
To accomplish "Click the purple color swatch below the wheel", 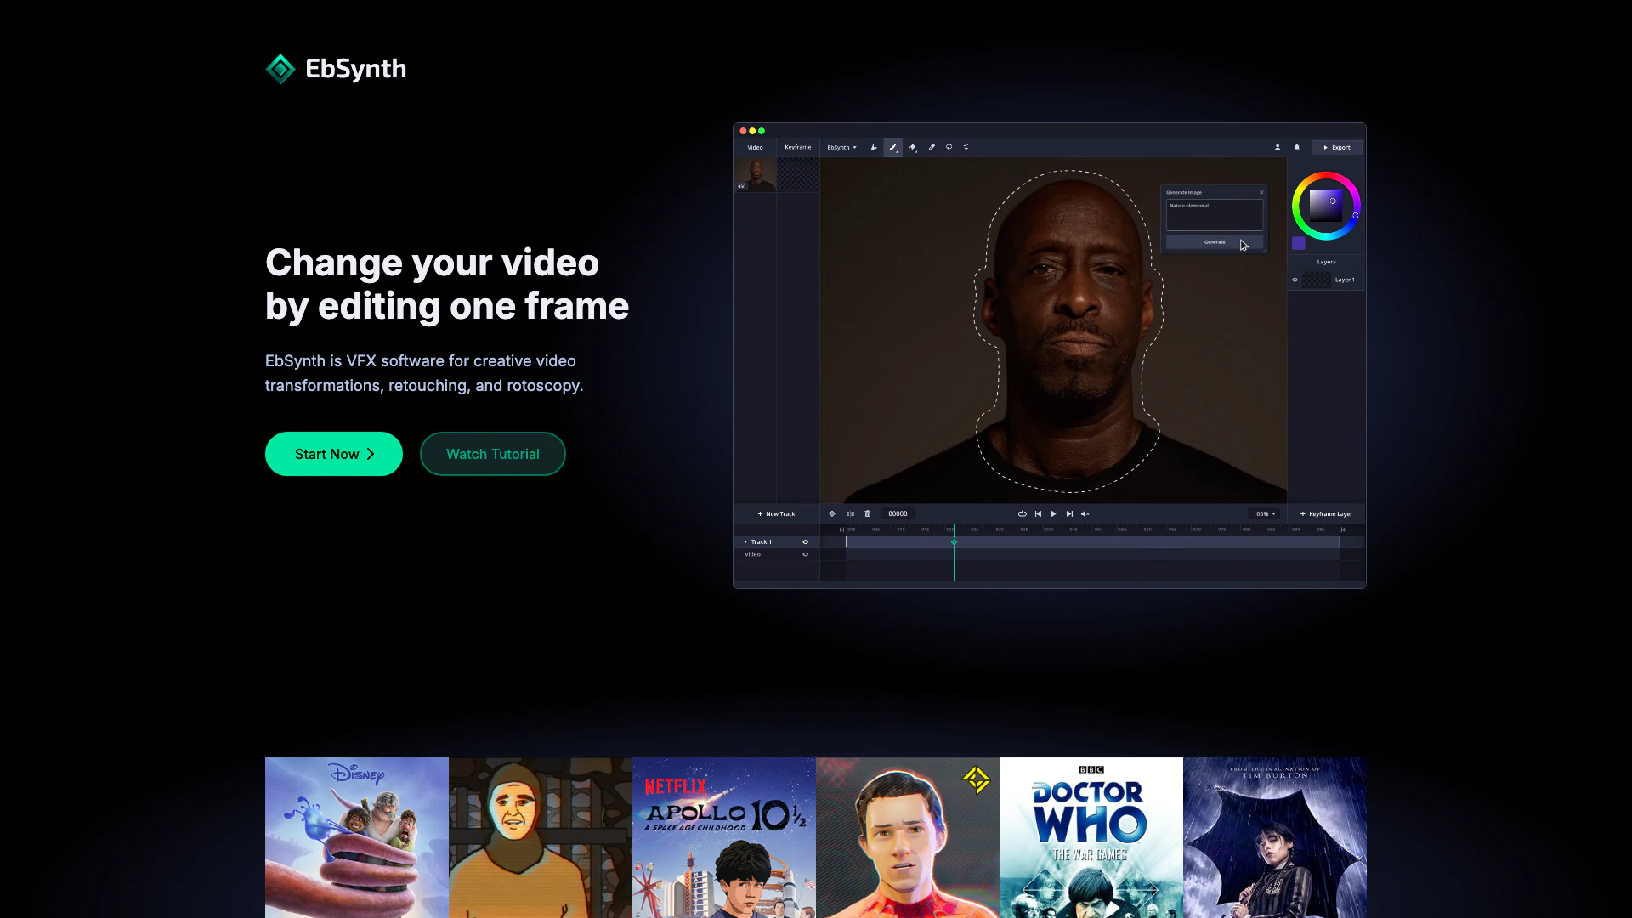I will coord(1299,244).
